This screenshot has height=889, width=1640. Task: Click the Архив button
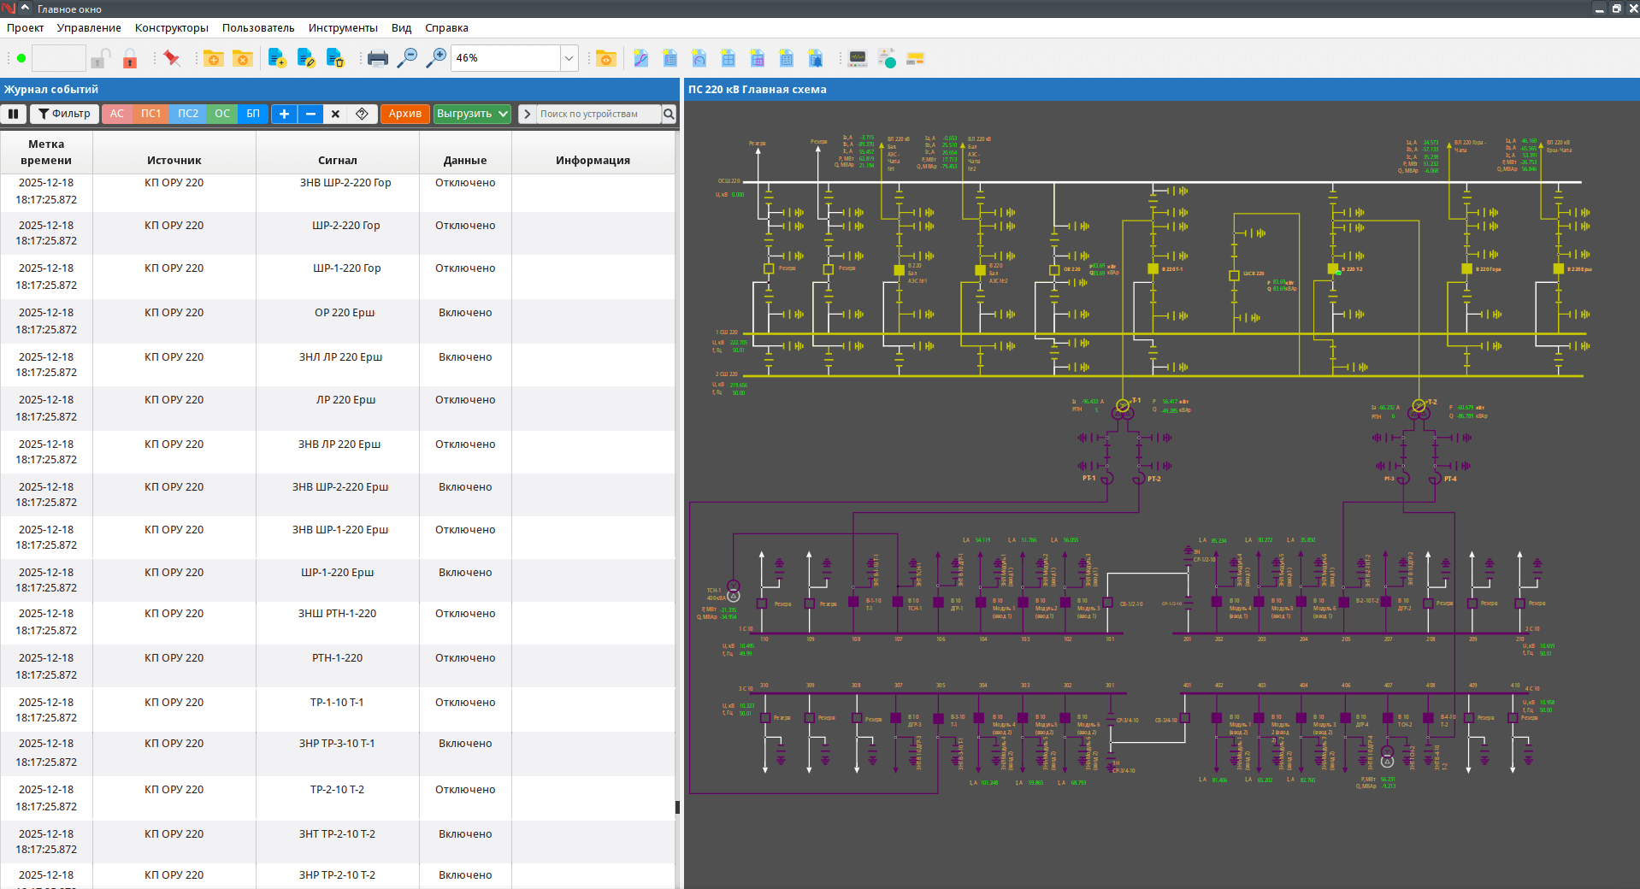(x=404, y=114)
